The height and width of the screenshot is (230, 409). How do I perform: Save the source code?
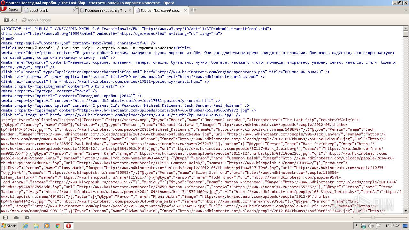11,20
